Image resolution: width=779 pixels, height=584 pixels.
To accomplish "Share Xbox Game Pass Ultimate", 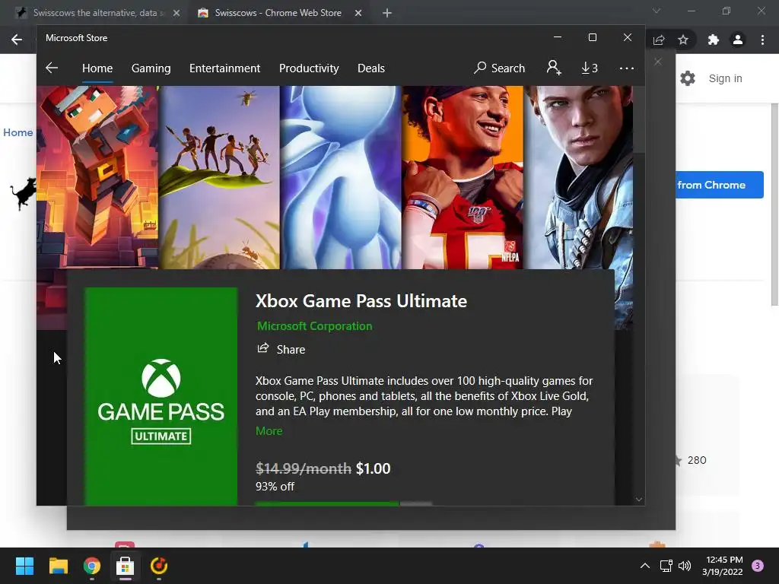I will [x=281, y=349].
